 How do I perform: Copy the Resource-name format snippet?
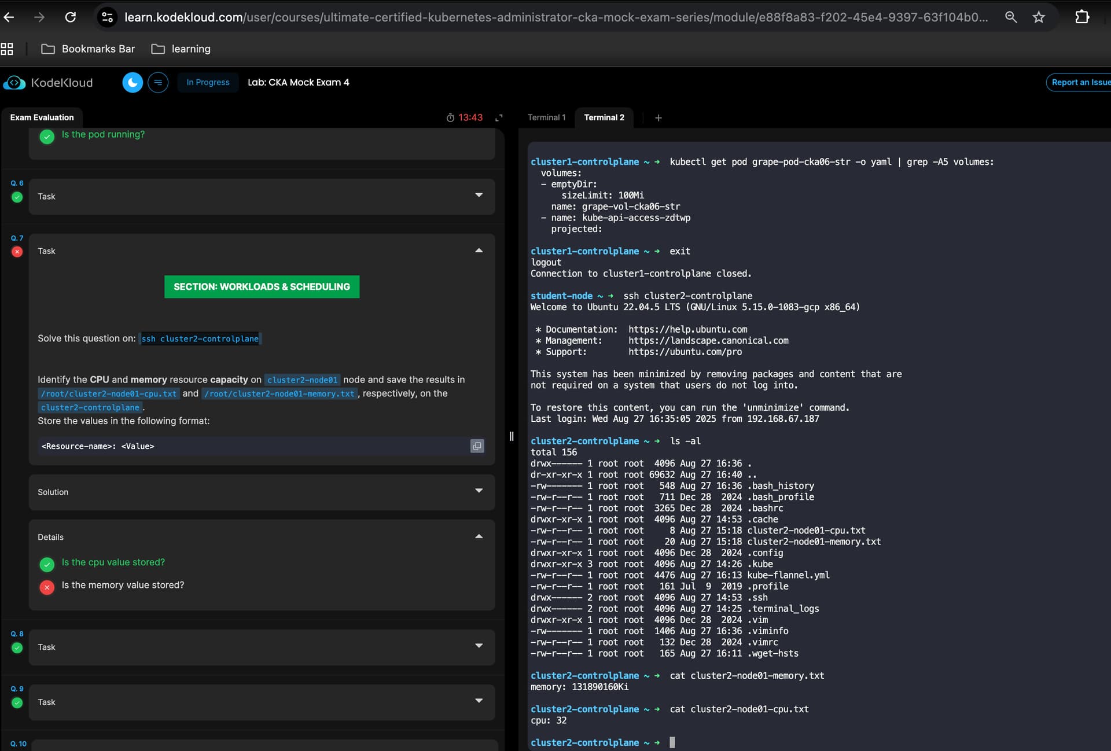[477, 446]
